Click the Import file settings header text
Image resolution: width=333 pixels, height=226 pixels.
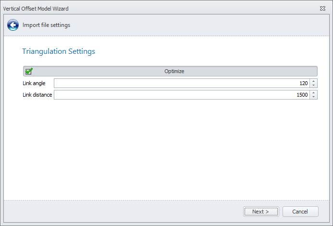46,25
